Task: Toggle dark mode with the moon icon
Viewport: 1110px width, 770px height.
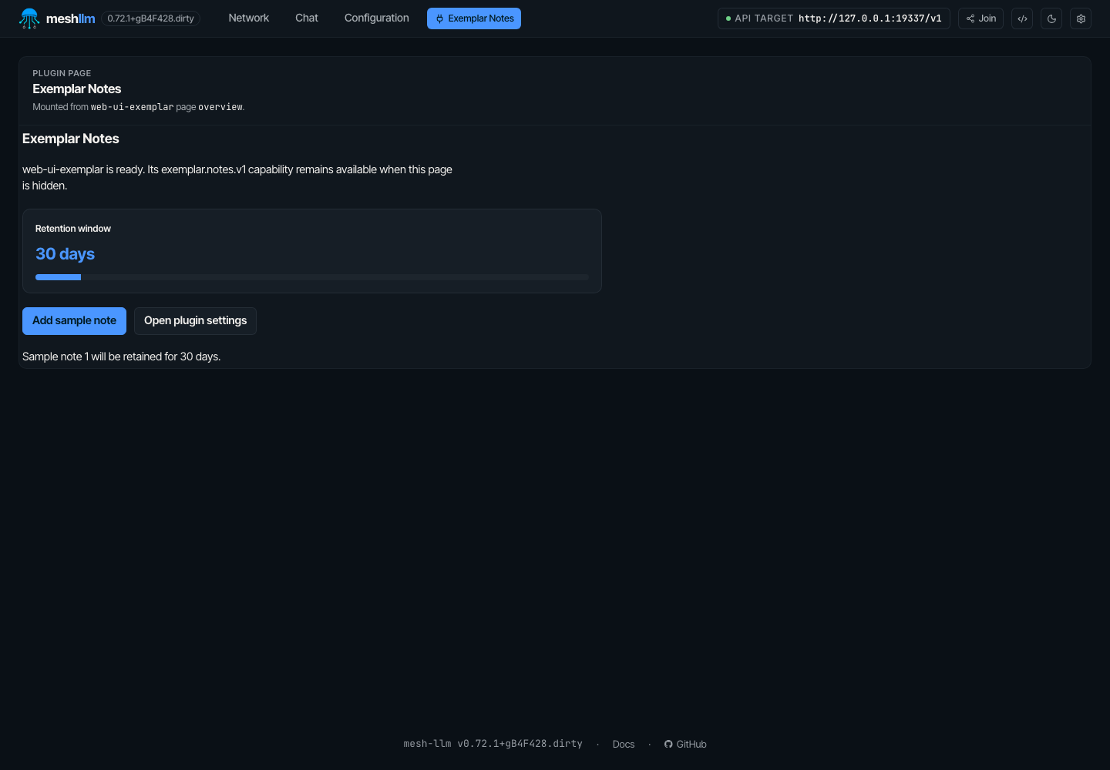Action: (1051, 18)
